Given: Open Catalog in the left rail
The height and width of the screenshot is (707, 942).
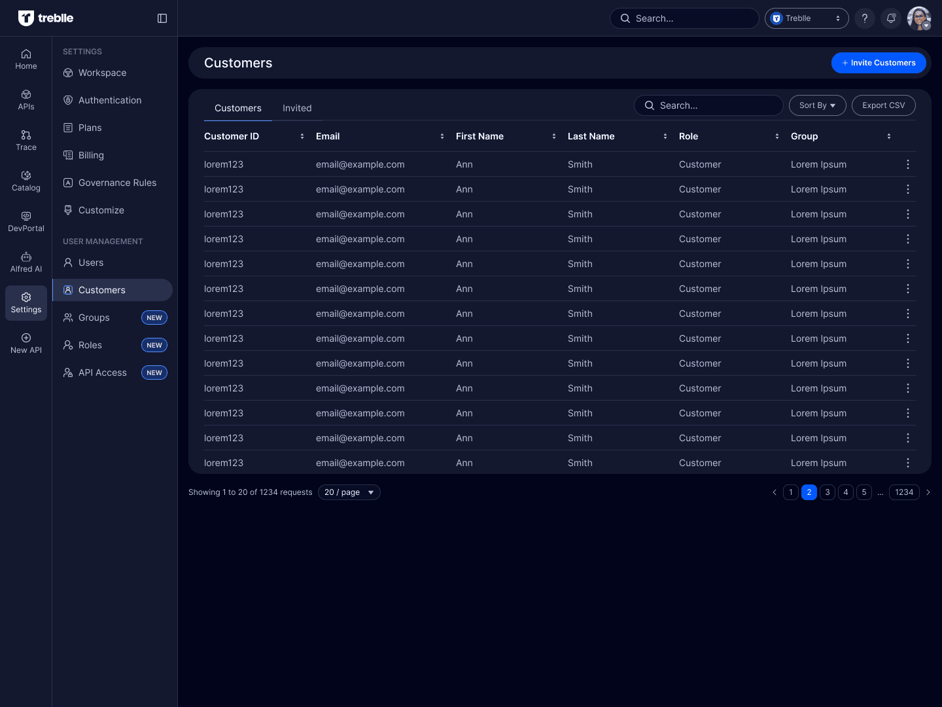Looking at the screenshot, I should [26, 181].
